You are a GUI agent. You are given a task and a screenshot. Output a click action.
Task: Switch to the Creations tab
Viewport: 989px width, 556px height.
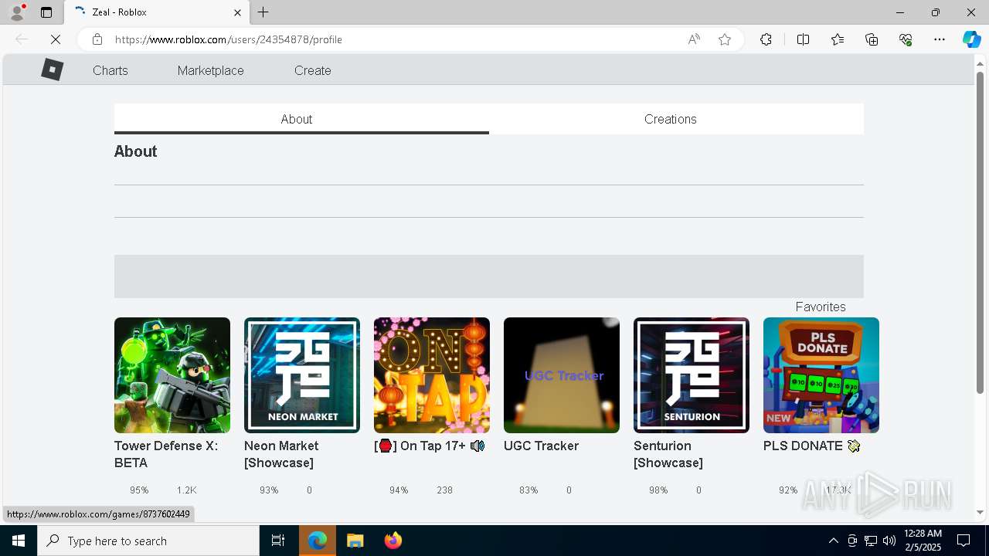pyautogui.click(x=676, y=119)
